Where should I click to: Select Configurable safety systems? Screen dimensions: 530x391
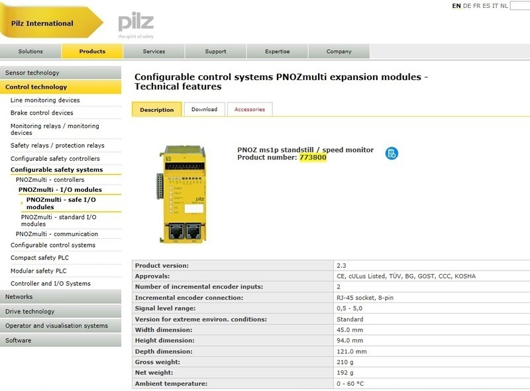click(x=56, y=169)
